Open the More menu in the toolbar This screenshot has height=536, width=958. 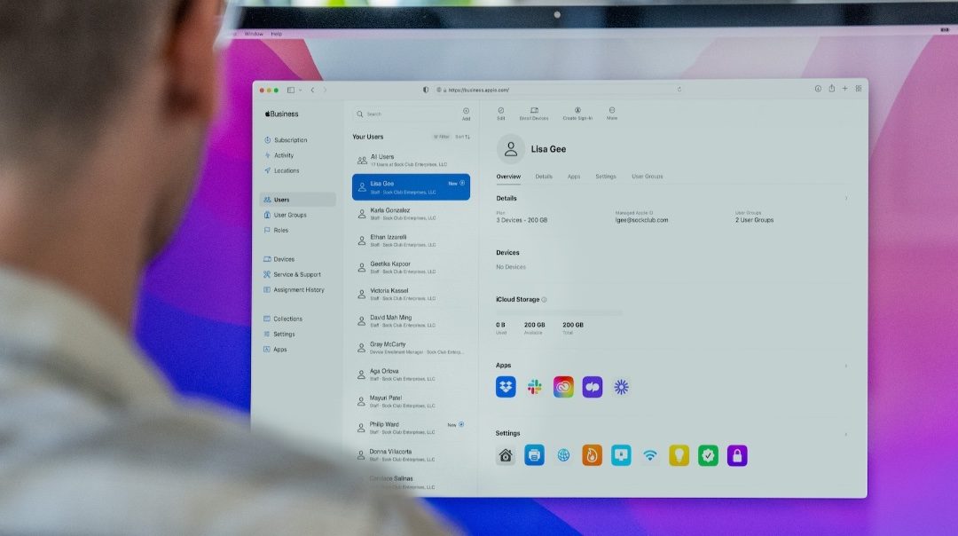[610, 112]
